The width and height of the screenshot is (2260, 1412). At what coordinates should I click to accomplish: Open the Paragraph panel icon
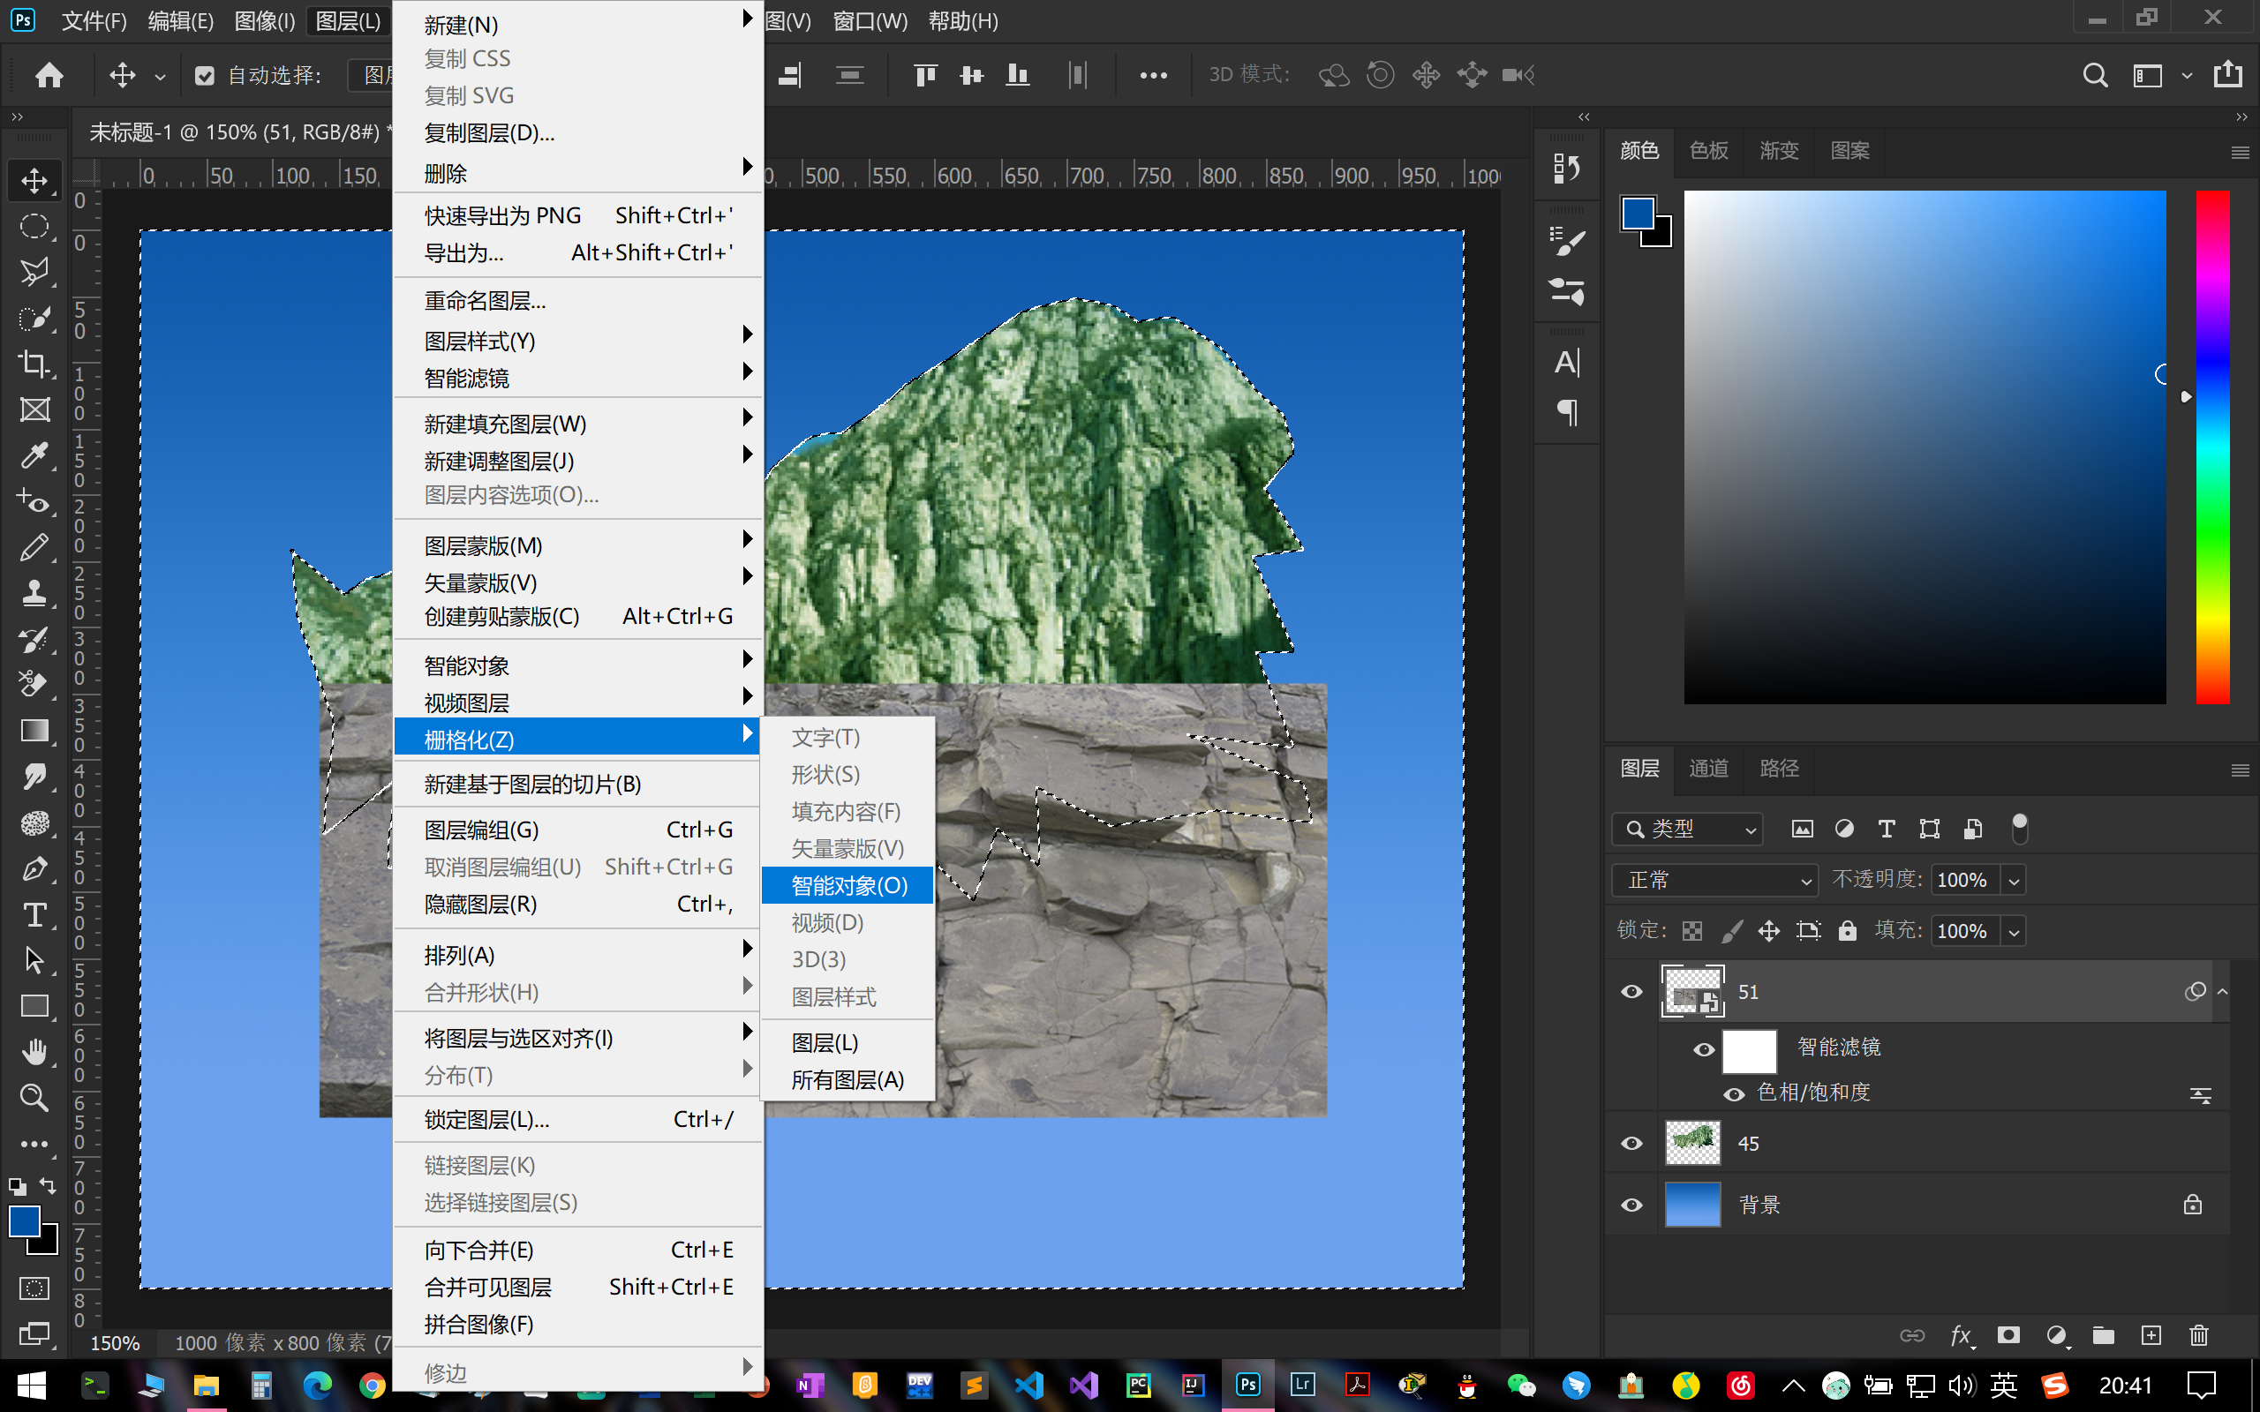[1566, 412]
